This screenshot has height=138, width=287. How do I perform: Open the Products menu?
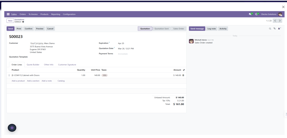click(45, 14)
